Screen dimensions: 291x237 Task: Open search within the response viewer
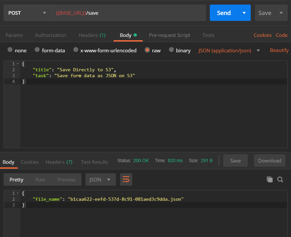[280, 179]
